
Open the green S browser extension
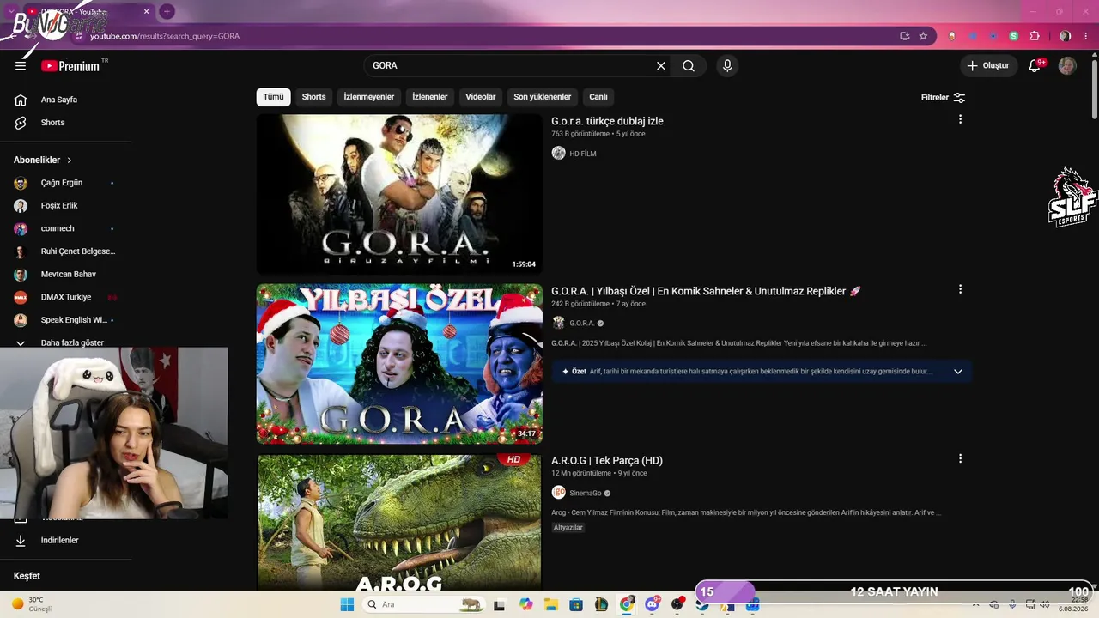[x=1013, y=36]
